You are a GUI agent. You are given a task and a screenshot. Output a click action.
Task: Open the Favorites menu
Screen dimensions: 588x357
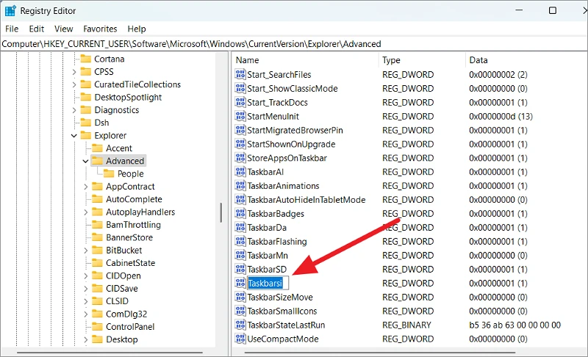coord(100,29)
